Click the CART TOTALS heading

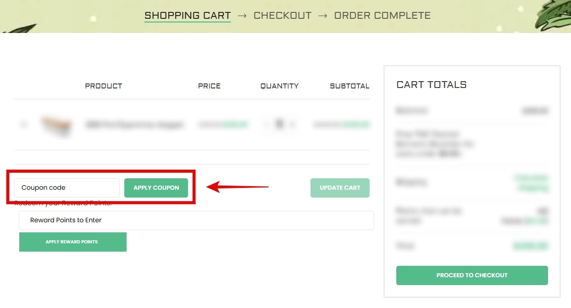(432, 85)
